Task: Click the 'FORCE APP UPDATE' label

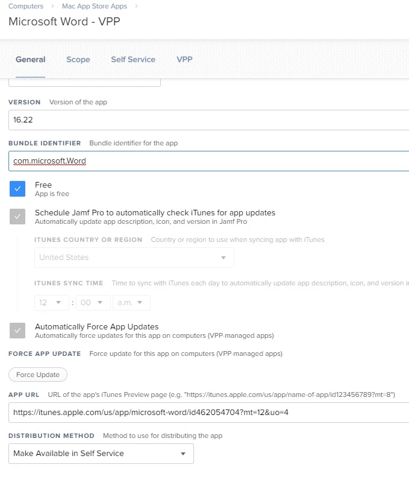Action: [45, 354]
